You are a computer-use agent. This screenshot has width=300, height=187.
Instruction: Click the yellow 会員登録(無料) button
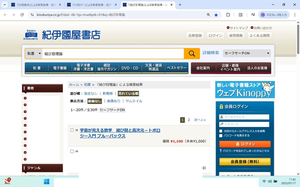pyautogui.click(x=245, y=162)
